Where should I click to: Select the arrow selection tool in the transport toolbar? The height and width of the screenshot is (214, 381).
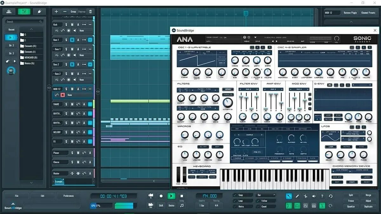coord(289,196)
